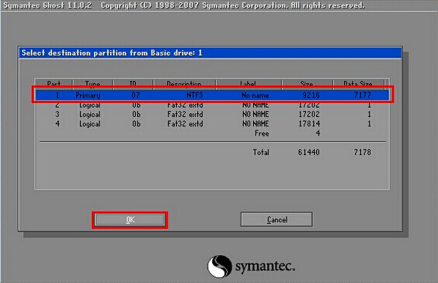Select logical partition 4 row

(x=212, y=124)
